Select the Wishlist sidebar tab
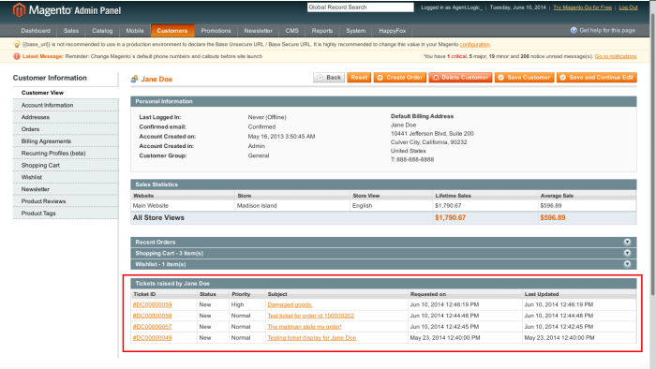Image resolution: width=656 pixels, height=369 pixels. (66, 177)
